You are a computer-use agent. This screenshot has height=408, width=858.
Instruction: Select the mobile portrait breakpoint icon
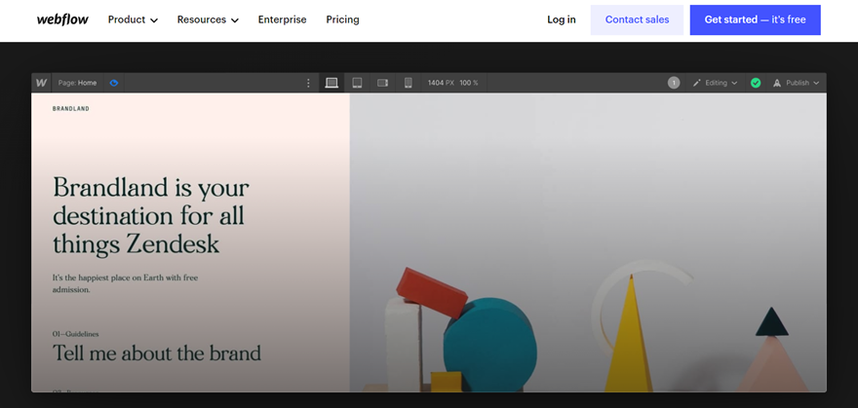[408, 83]
